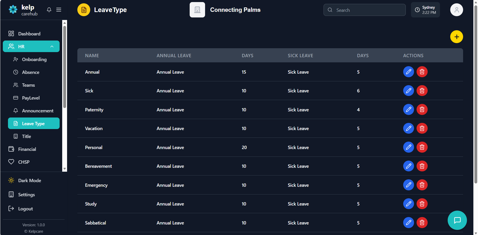The image size is (478, 235).
Task: Click the user profile avatar icon
Action: 456,9
